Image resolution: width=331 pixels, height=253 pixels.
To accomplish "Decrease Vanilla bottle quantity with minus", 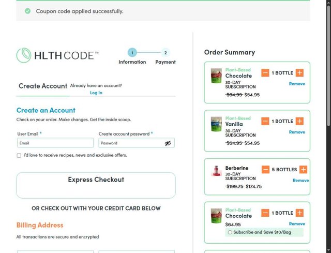I will [265, 121].
